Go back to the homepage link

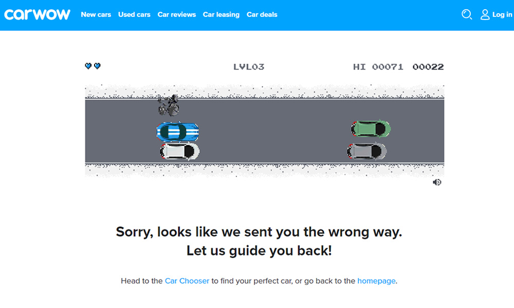click(x=376, y=281)
